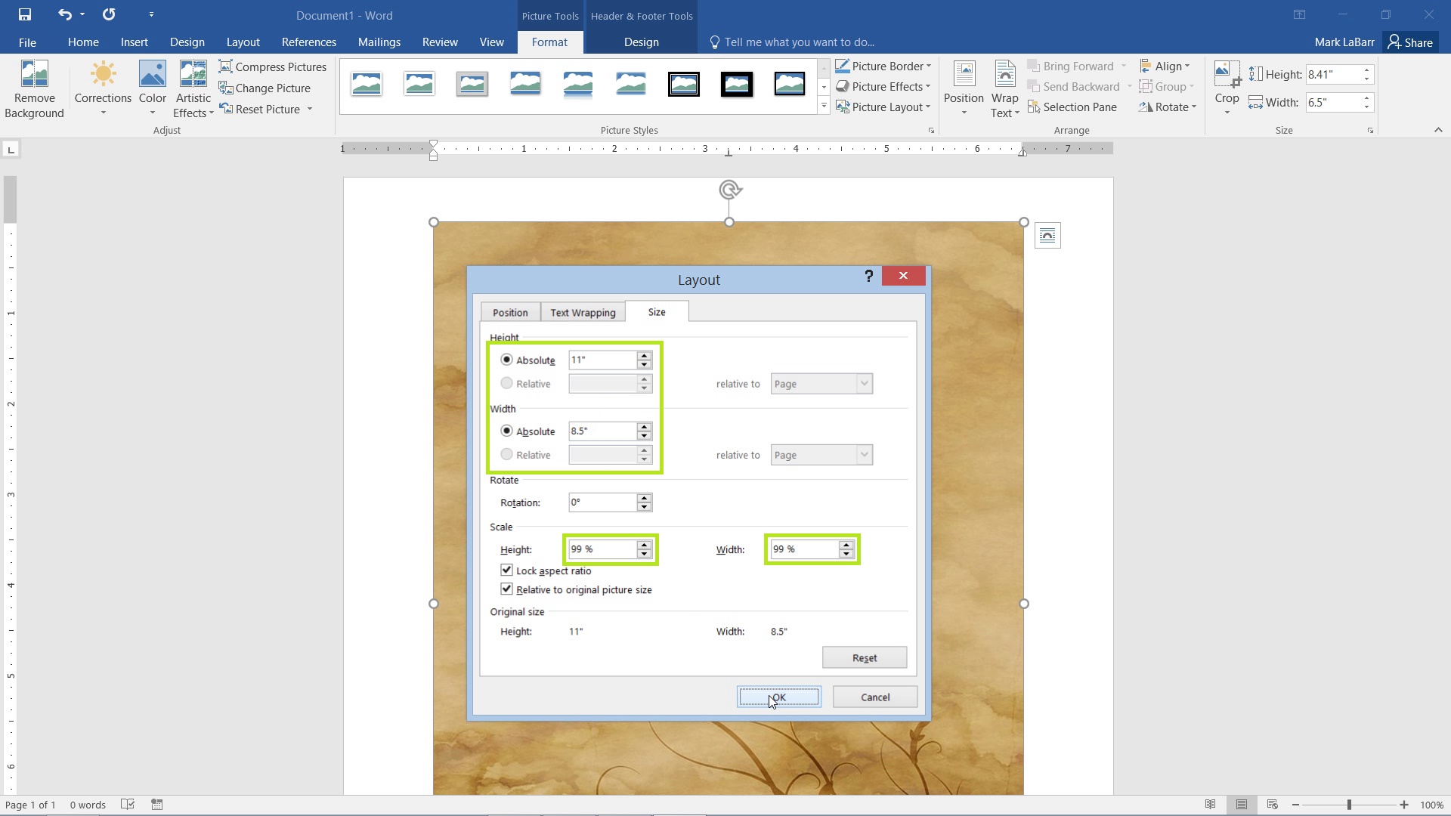This screenshot has width=1451, height=816.
Task: Open Remove Background tool
Action: click(x=34, y=90)
